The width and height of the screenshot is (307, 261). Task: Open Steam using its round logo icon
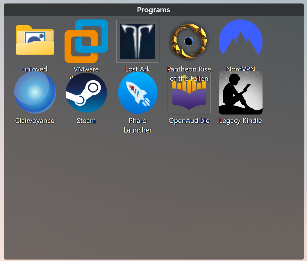[x=86, y=92]
